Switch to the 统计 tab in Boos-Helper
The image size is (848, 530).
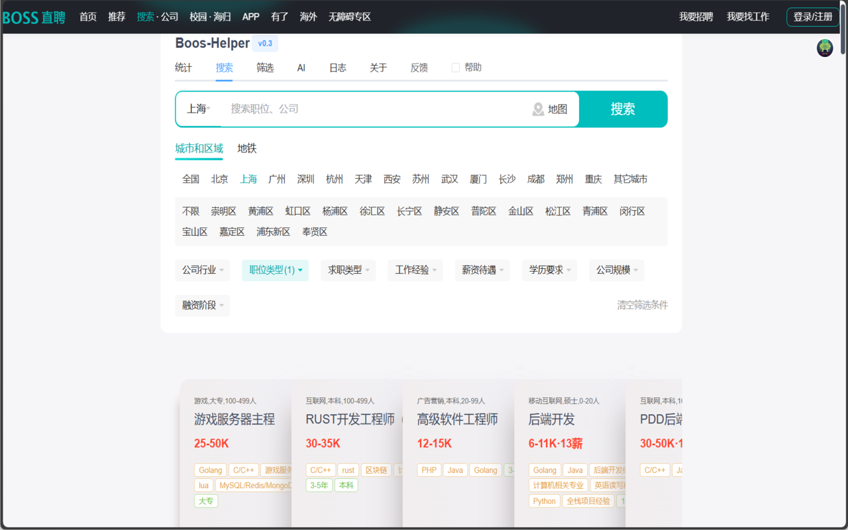pos(183,67)
